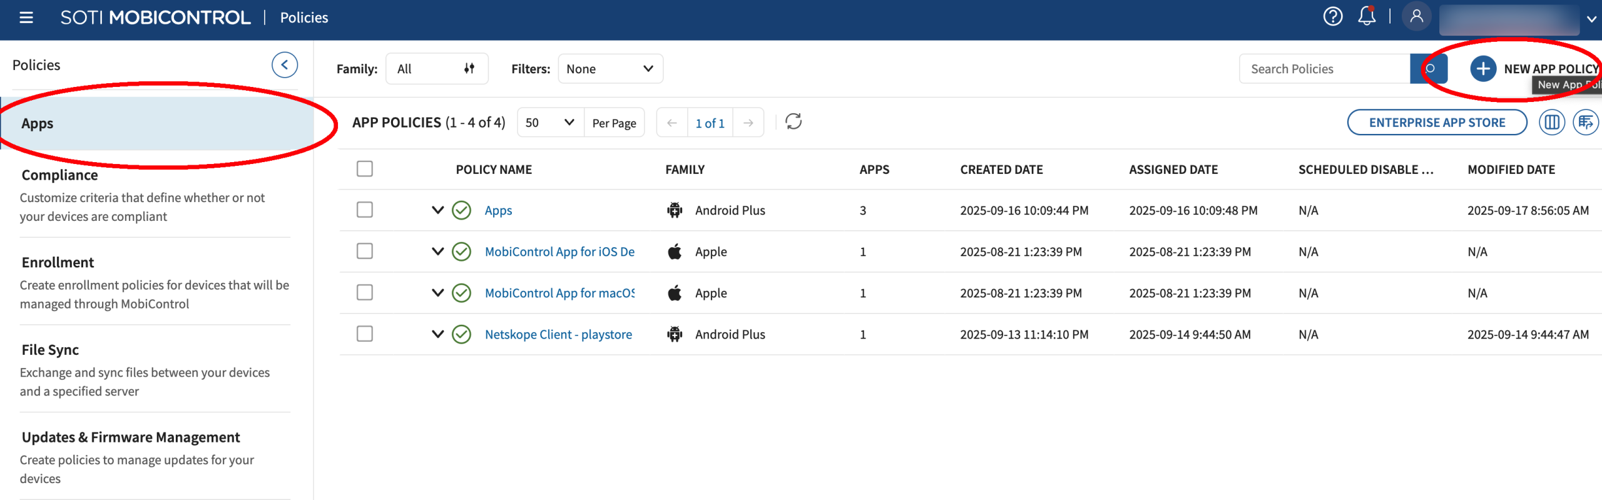Click modified date 2025-09-17 8:56:05 AM

[1528, 210]
